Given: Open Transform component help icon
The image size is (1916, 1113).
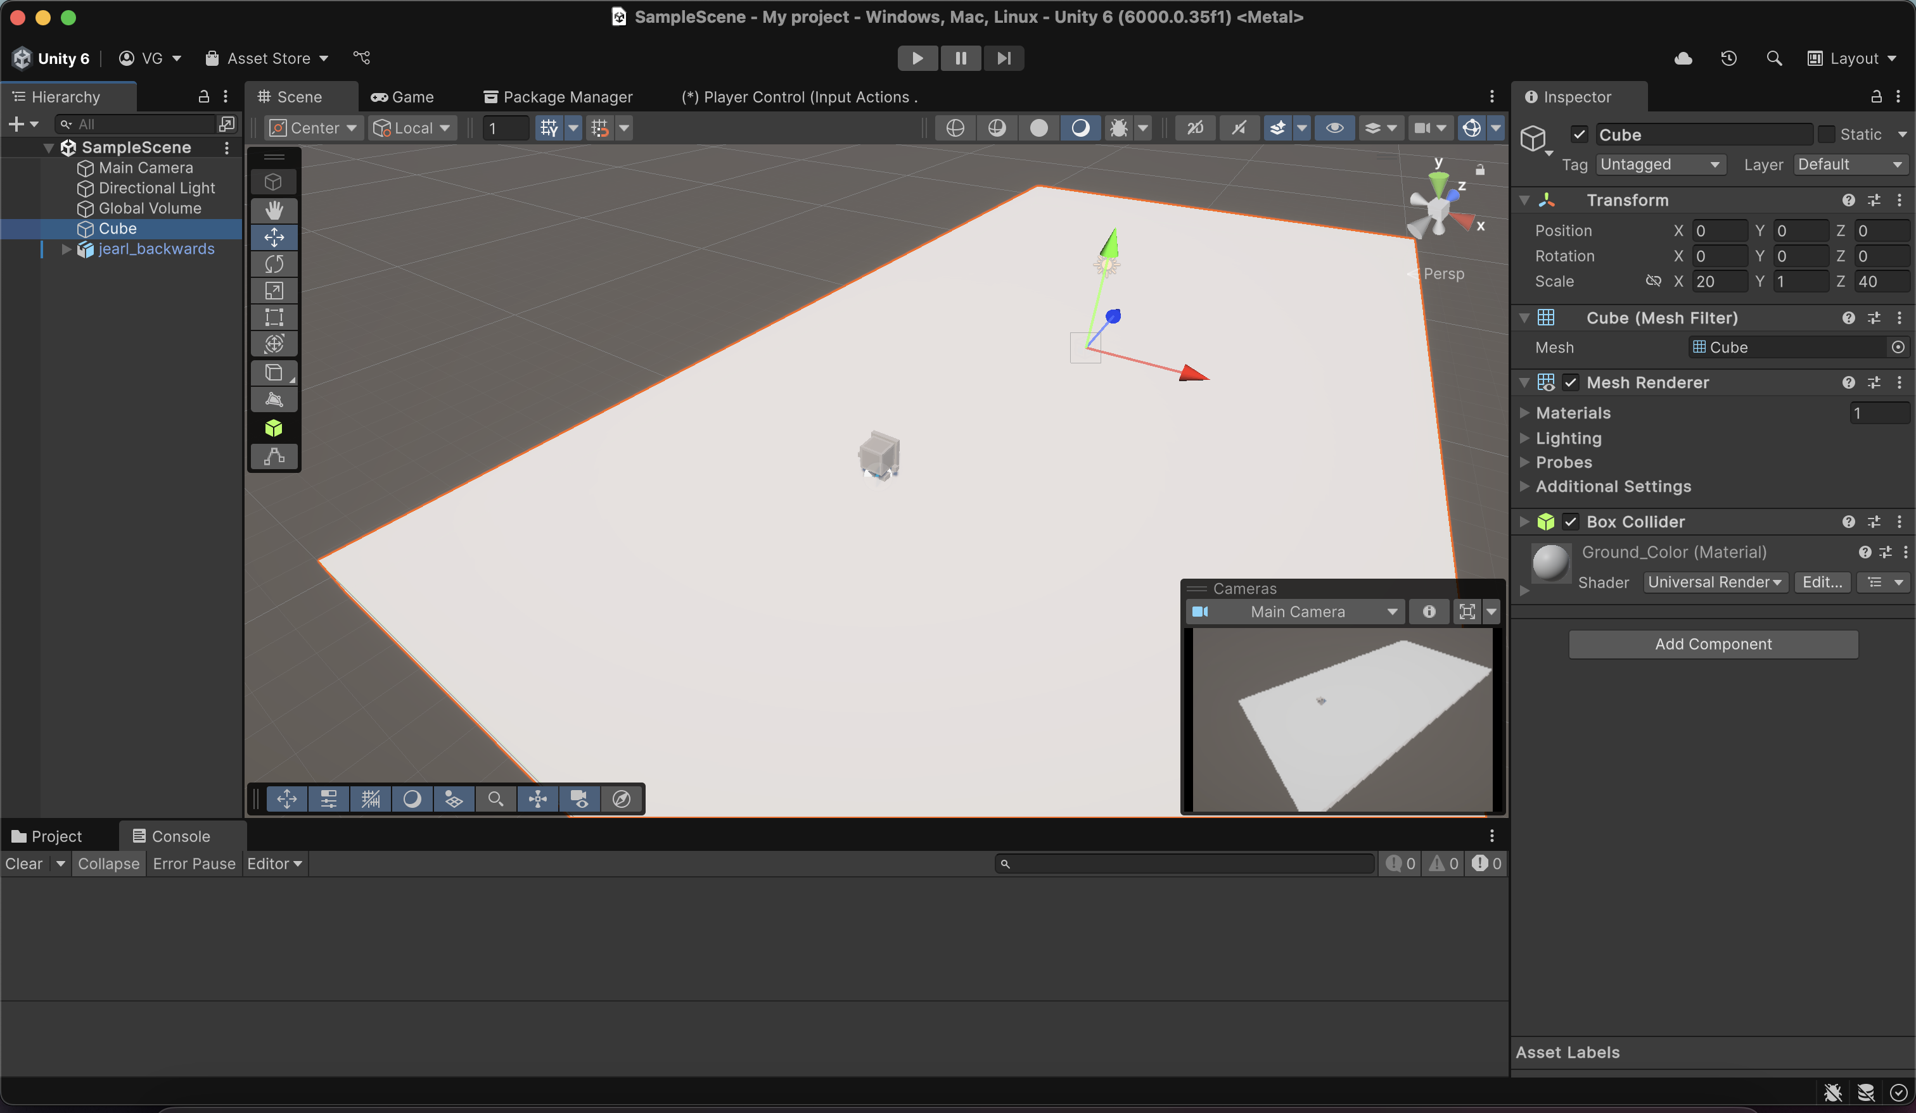Looking at the screenshot, I should coord(1848,200).
